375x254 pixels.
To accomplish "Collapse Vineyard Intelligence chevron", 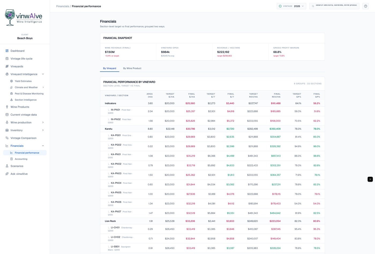I will (43, 74).
